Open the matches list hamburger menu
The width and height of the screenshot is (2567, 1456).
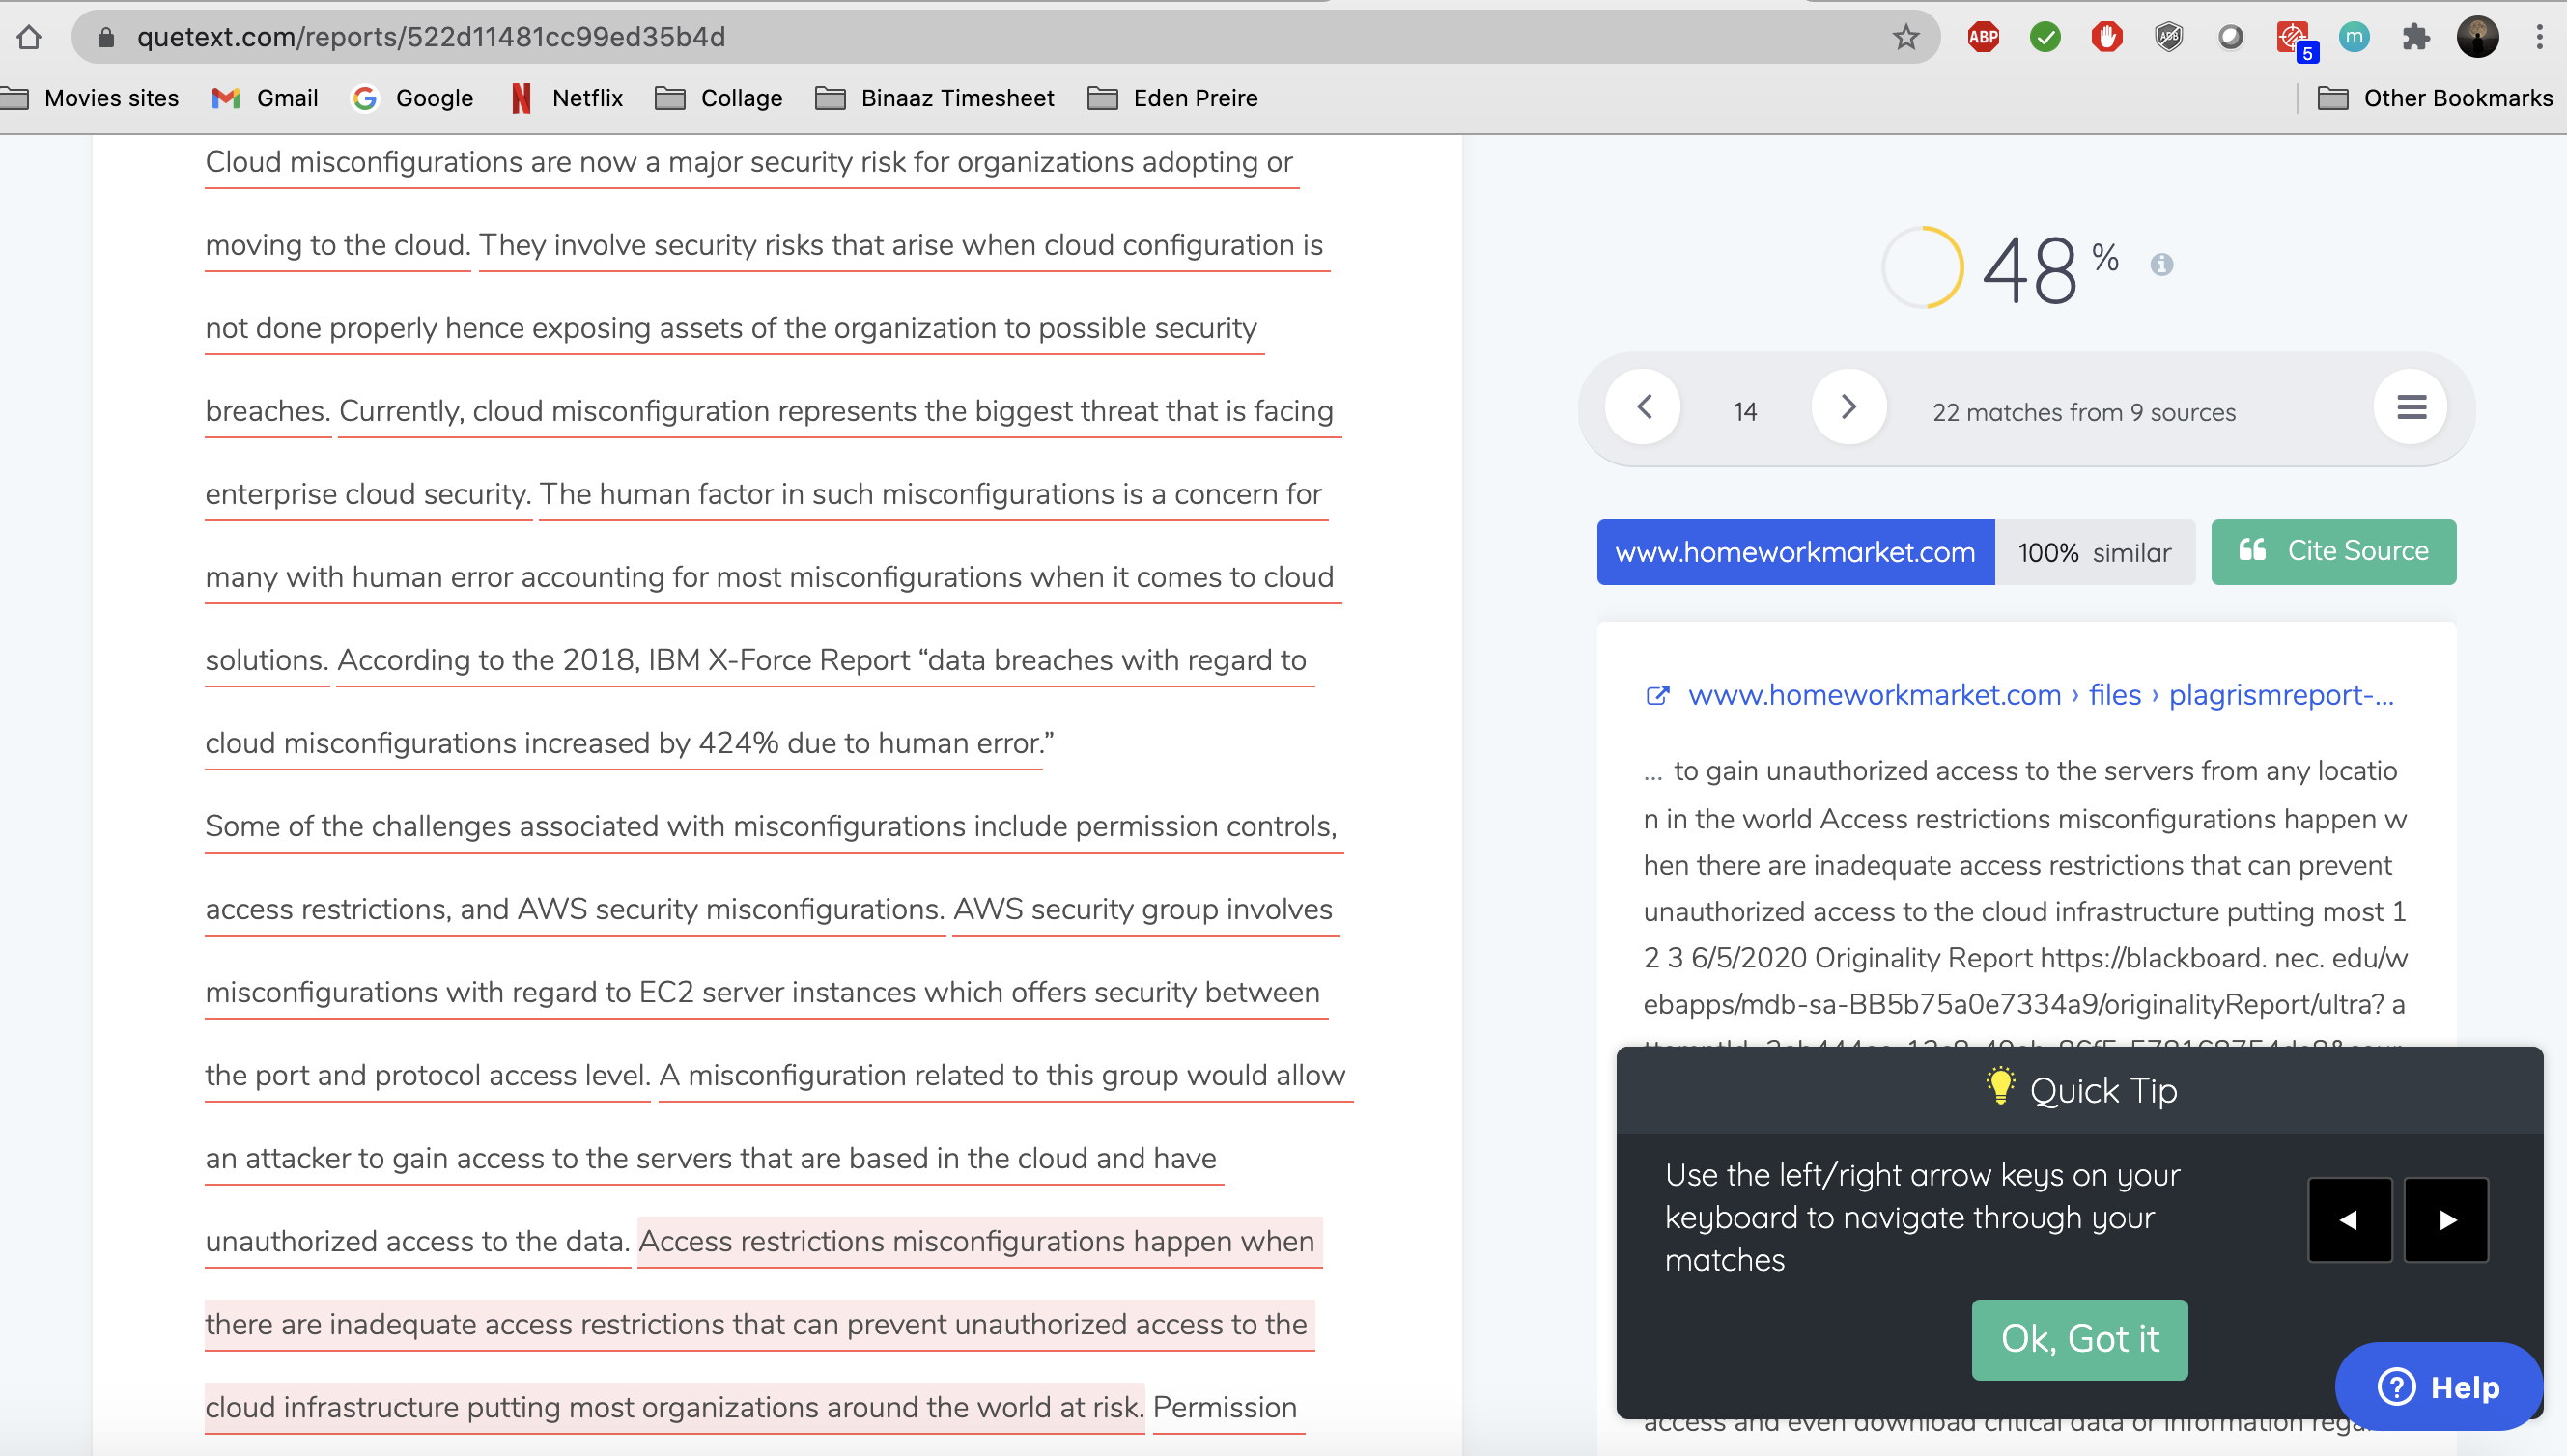pyautogui.click(x=2411, y=407)
